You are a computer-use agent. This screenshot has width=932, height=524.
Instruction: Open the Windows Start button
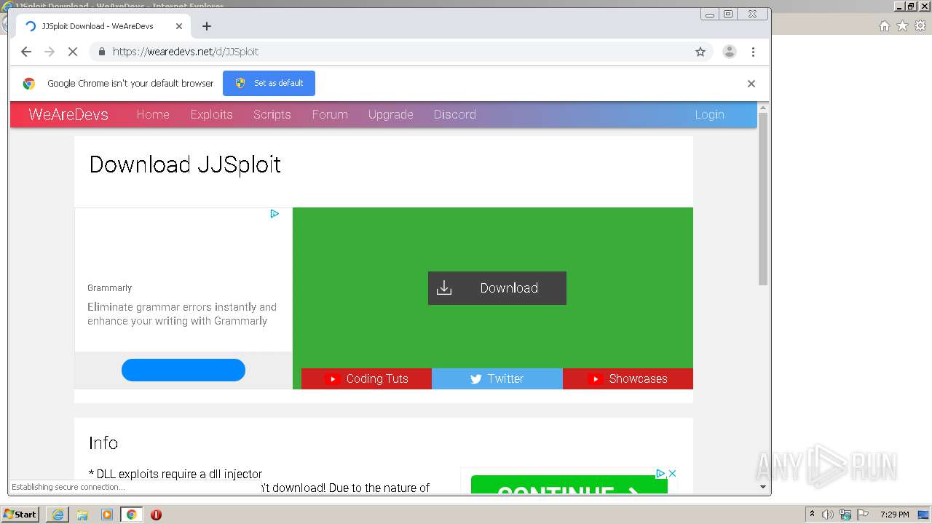20,514
